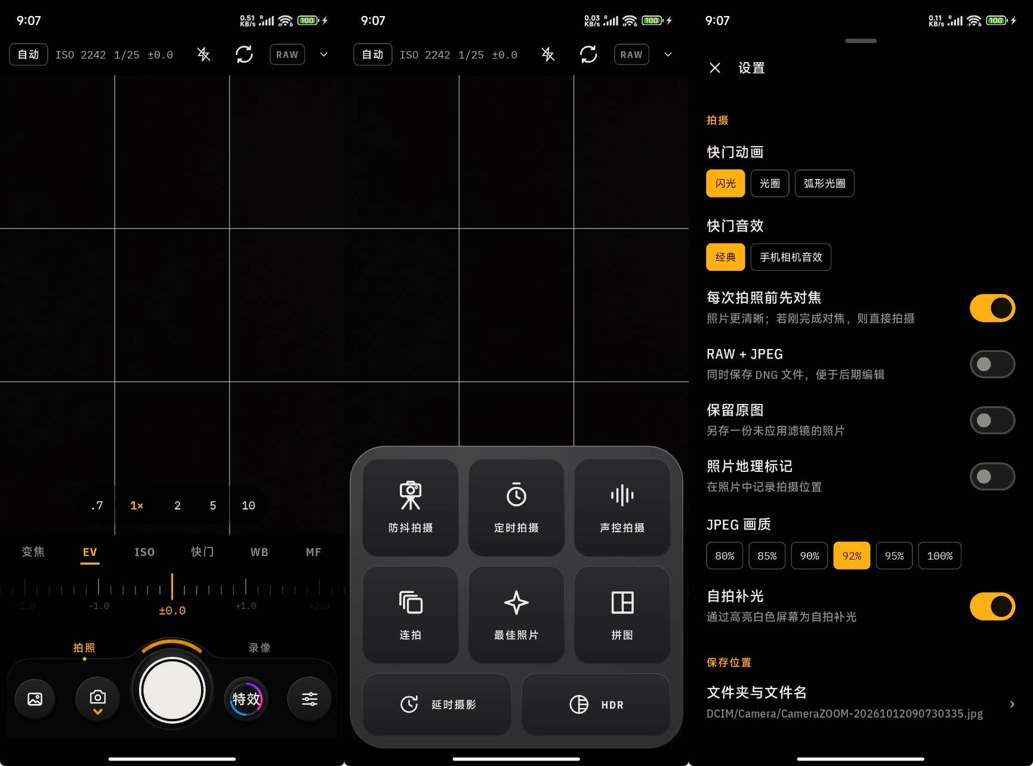Enable 照片地理标记 switch

point(992,476)
